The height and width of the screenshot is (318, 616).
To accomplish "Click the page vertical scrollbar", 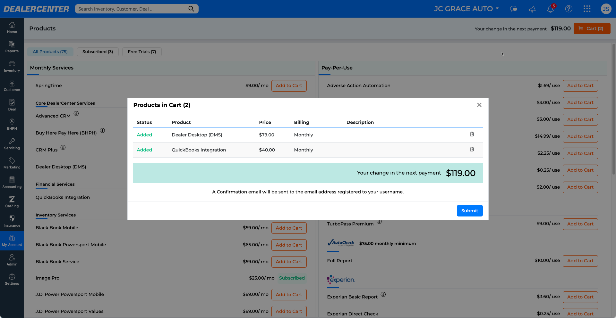I will [x=614, y=109].
